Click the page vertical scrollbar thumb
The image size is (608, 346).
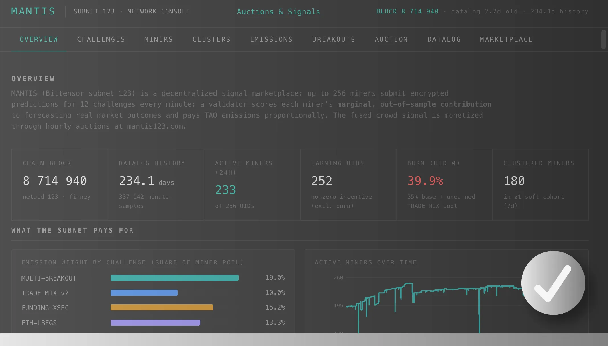(x=604, y=39)
